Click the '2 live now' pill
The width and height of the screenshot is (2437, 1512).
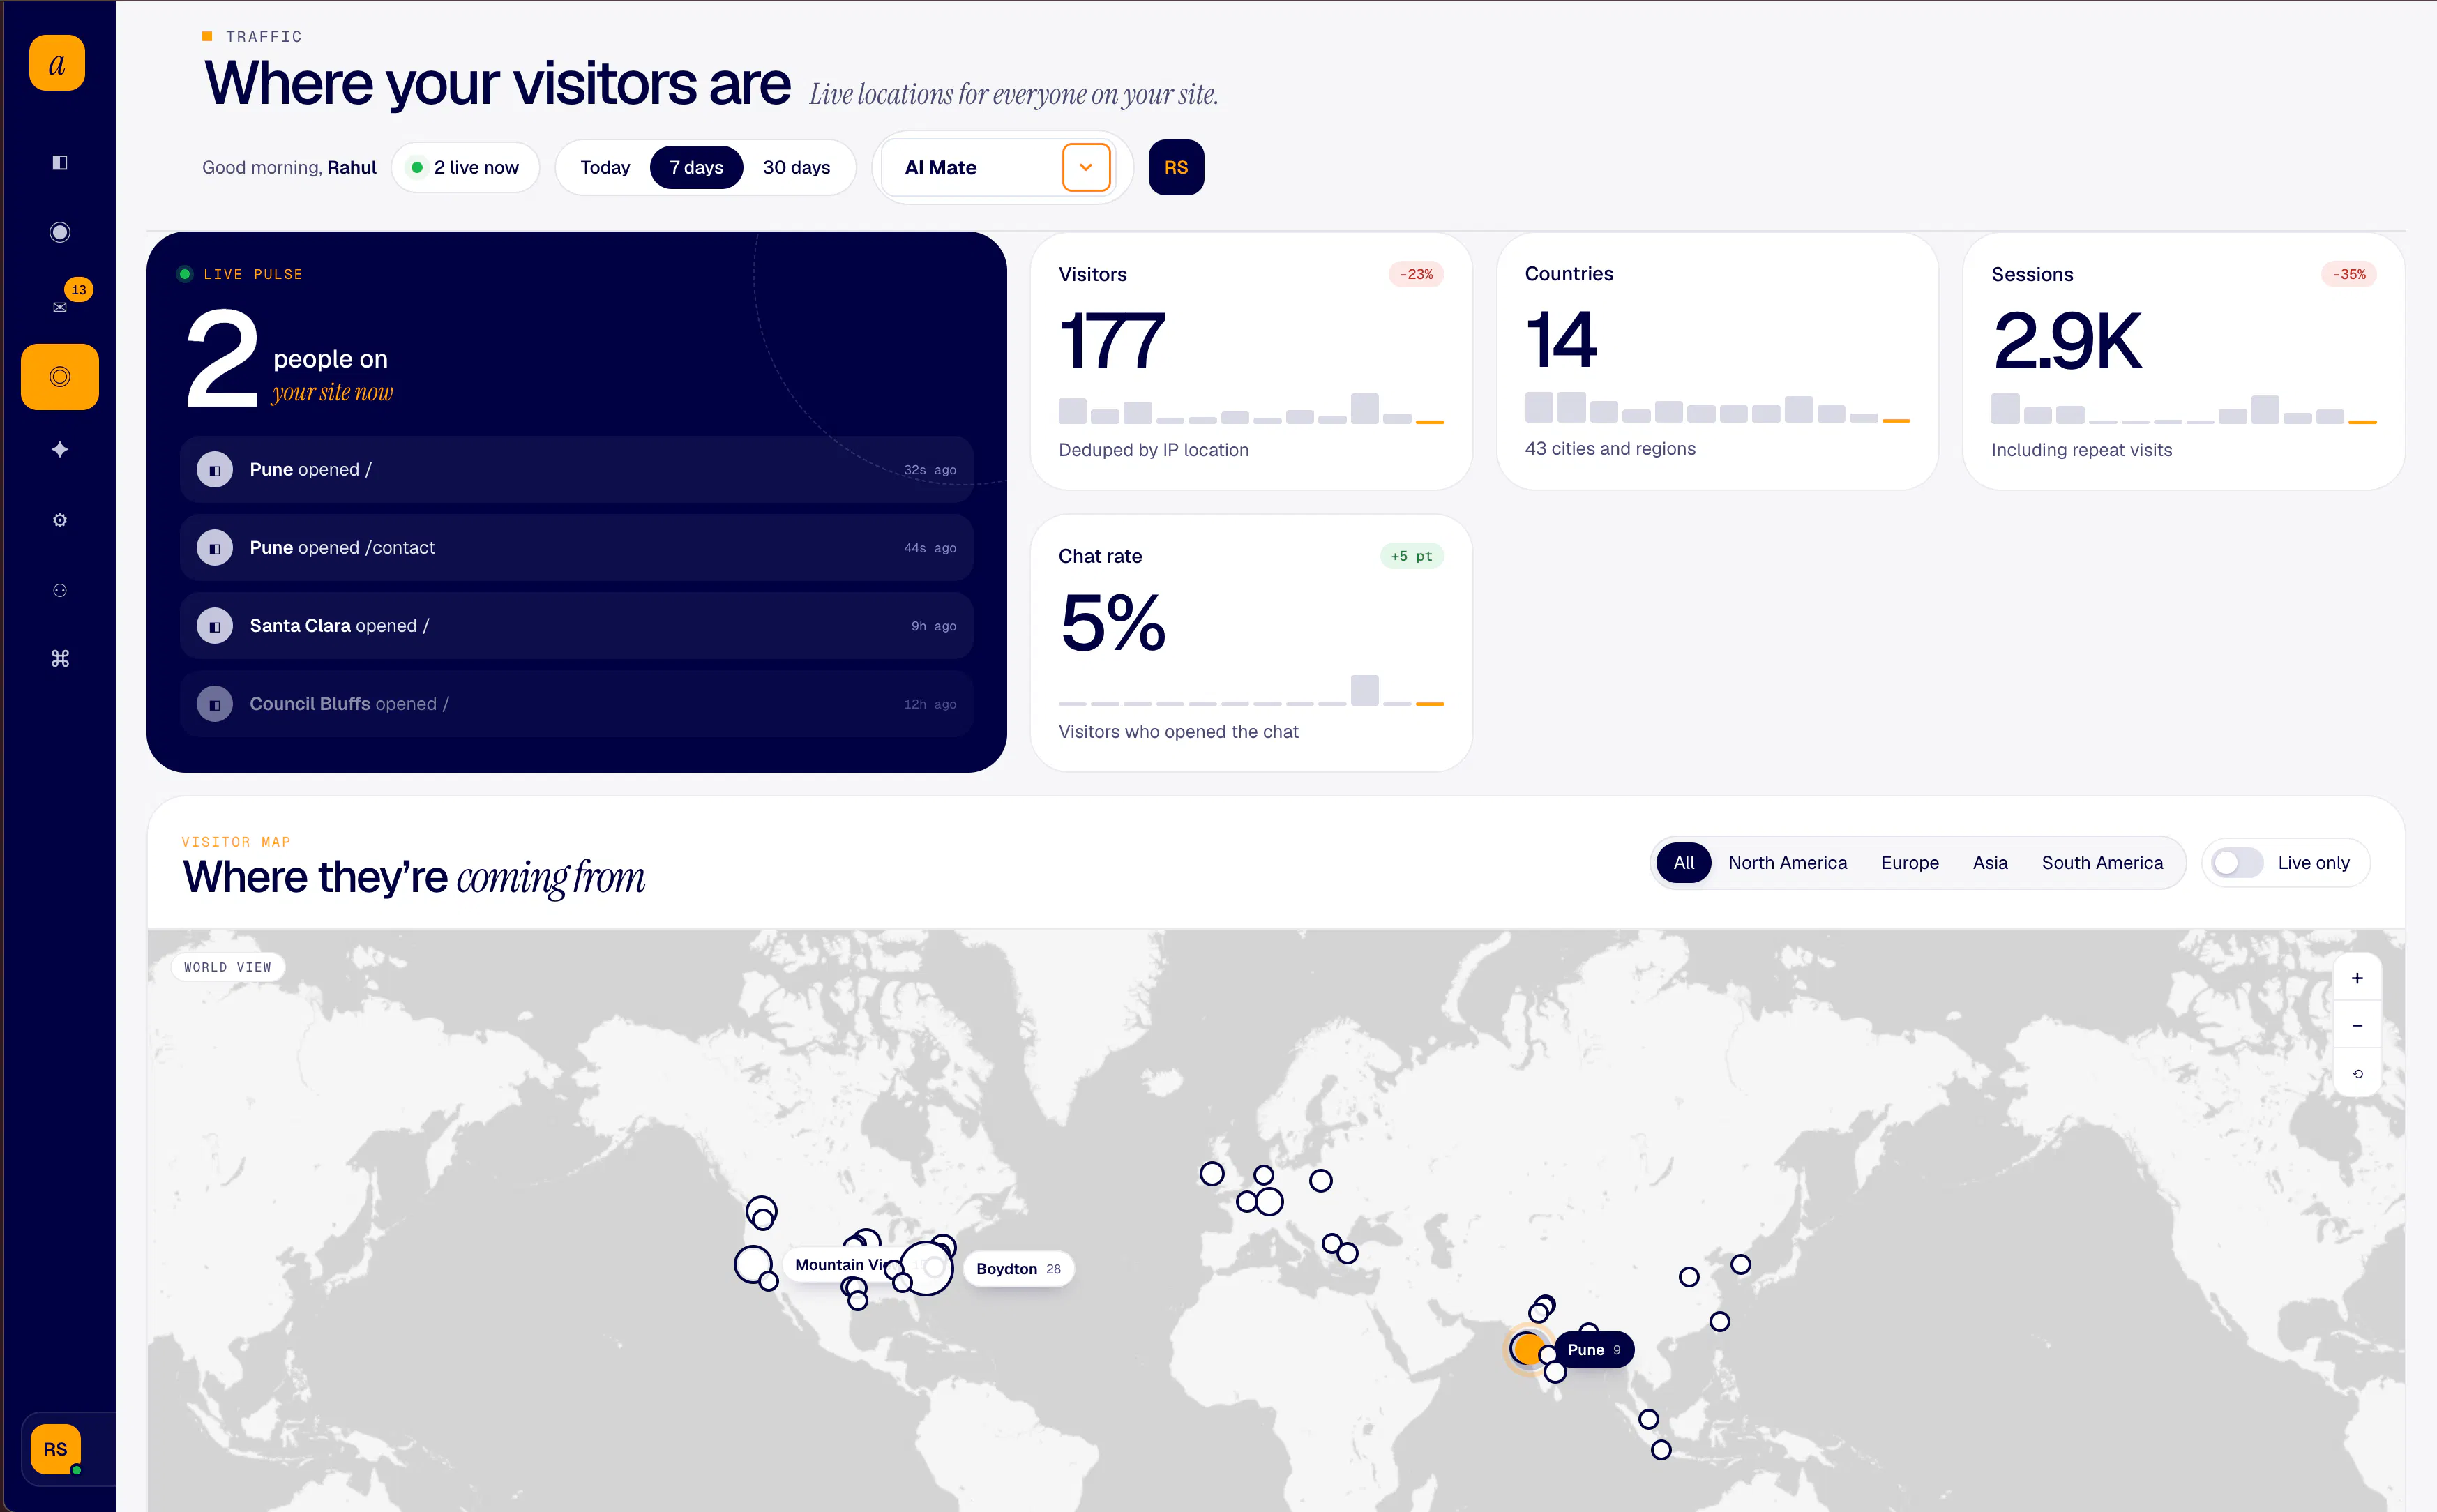(x=465, y=167)
